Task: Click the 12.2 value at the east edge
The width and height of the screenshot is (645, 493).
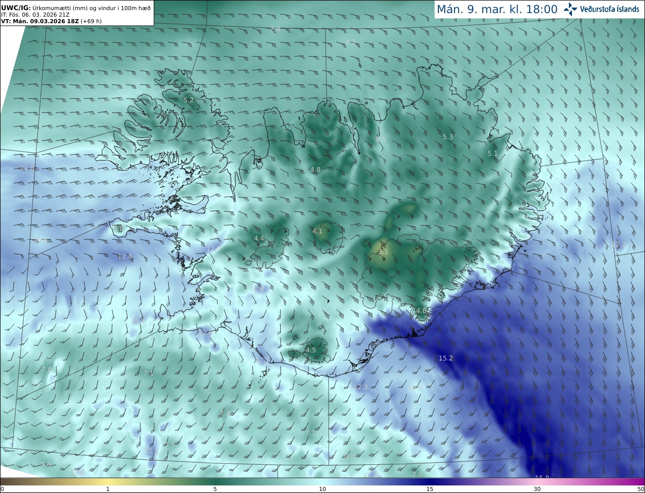Action: 618,244
